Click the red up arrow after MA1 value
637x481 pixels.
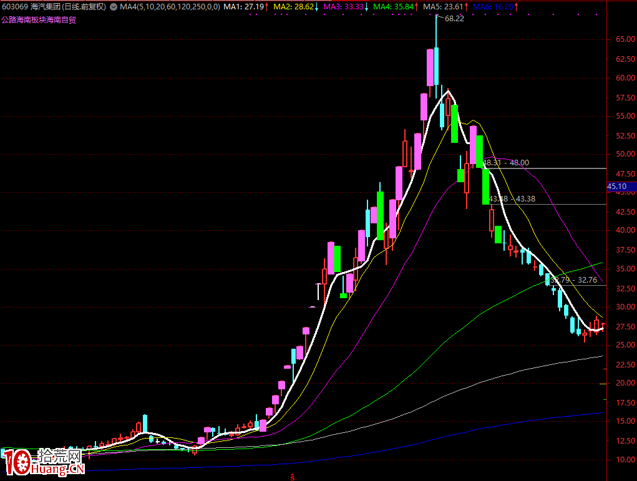coord(266,7)
